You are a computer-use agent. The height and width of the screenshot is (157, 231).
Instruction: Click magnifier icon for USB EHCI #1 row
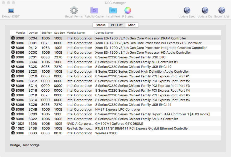[13, 104]
